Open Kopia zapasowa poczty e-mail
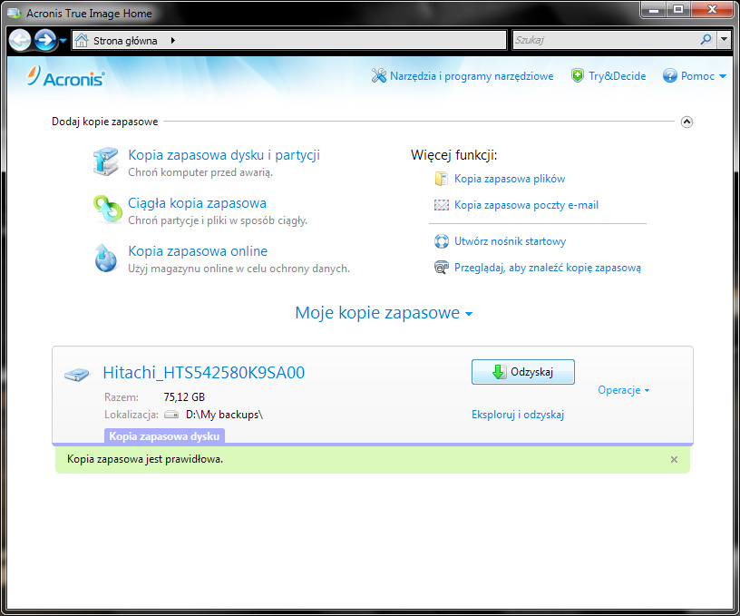 (526, 205)
